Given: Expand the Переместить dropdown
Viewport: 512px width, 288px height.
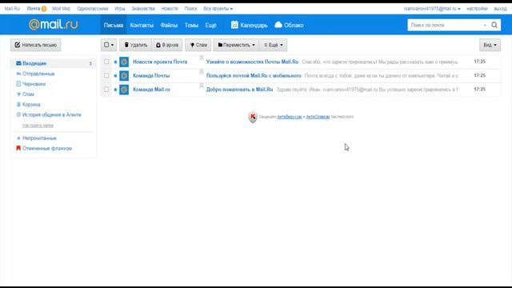Looking at the screenshot, I should pyautogui.click(x=236, y=45).
